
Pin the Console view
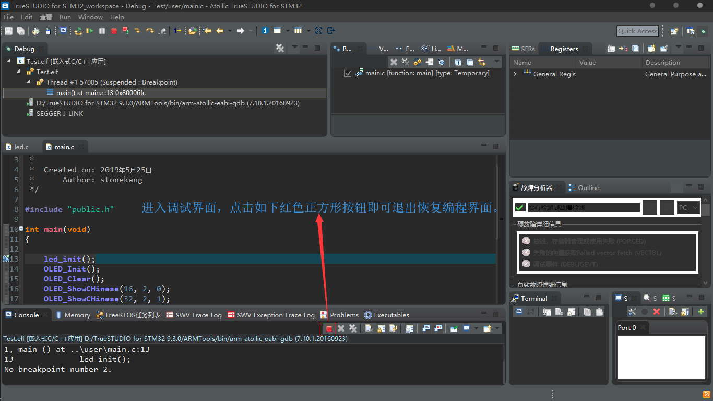[x=454, y=328]
